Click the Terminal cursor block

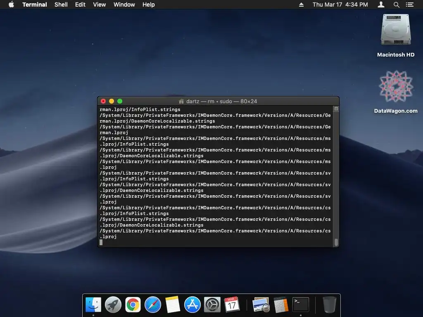(101, 242)
